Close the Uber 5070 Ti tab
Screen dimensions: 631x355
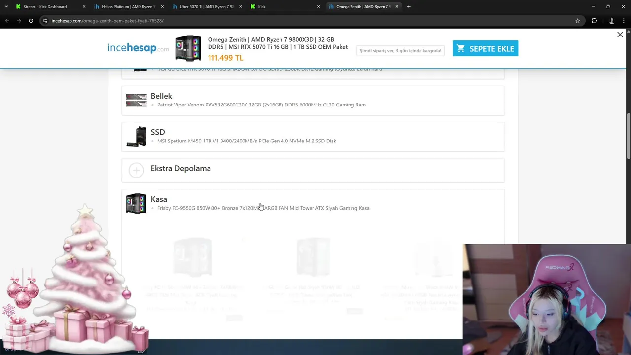[240, 7]
